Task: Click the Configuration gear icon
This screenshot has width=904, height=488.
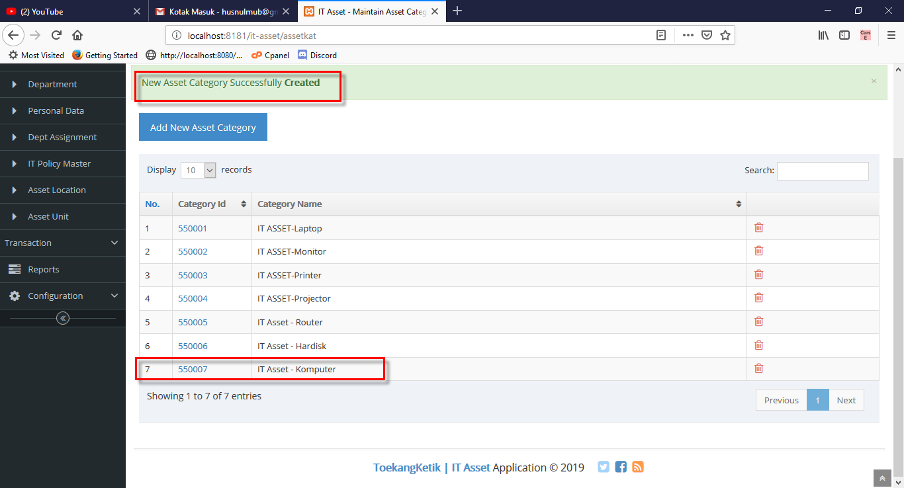Action: [x=15, y=296]
